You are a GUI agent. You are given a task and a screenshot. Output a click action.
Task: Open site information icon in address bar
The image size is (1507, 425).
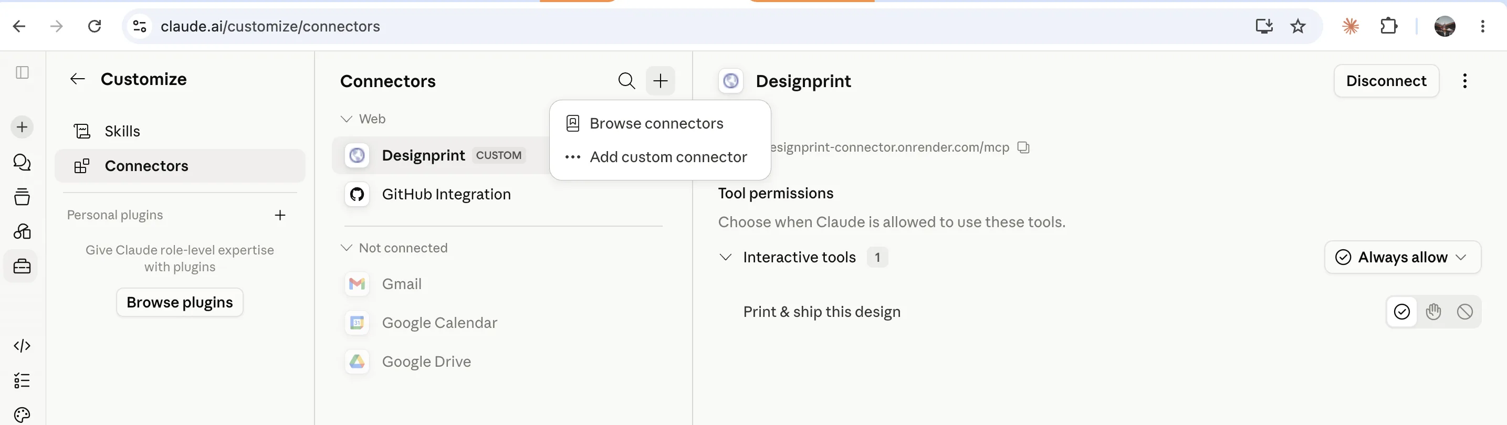coord(140,26)
